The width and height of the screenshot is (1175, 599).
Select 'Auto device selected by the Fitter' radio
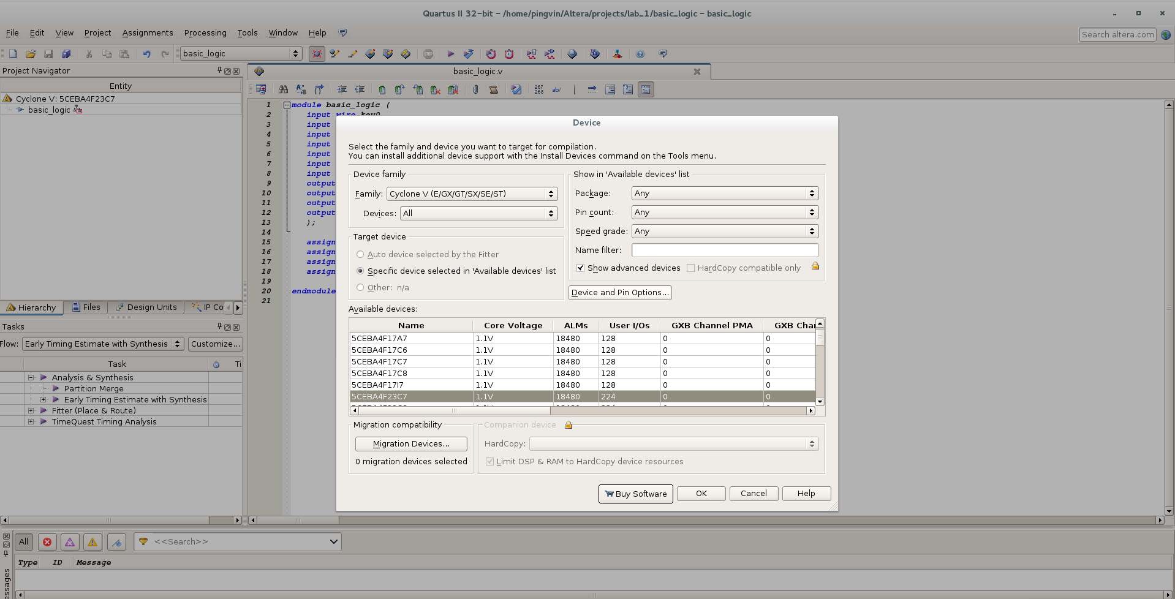point(360,254)
